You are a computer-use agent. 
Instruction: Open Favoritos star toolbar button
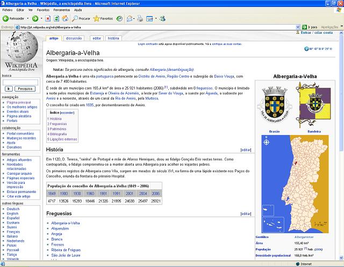(103, 19)
